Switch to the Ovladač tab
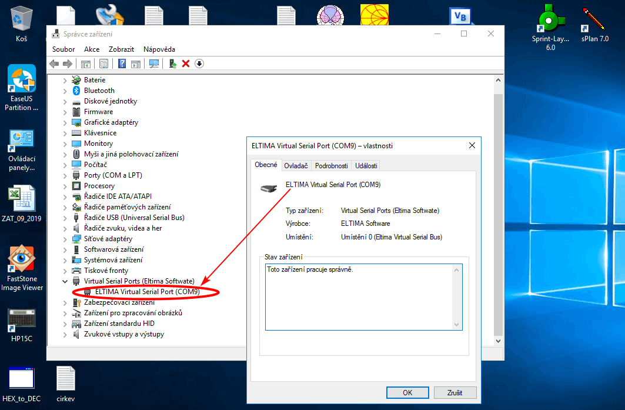 pos(296,166)
